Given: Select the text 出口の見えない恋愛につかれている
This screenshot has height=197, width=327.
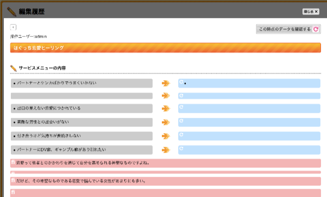Looking at the screenshot, I should pyautogui.click(x=49, y=108).
